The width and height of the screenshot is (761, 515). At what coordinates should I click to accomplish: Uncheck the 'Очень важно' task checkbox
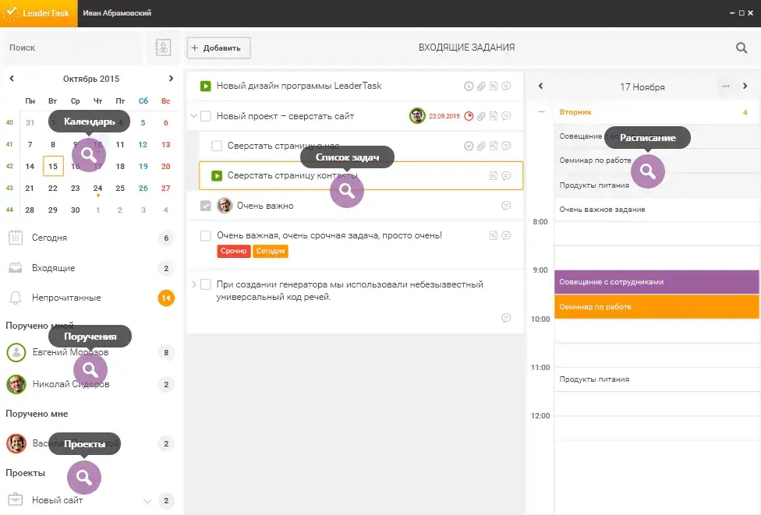206,206
